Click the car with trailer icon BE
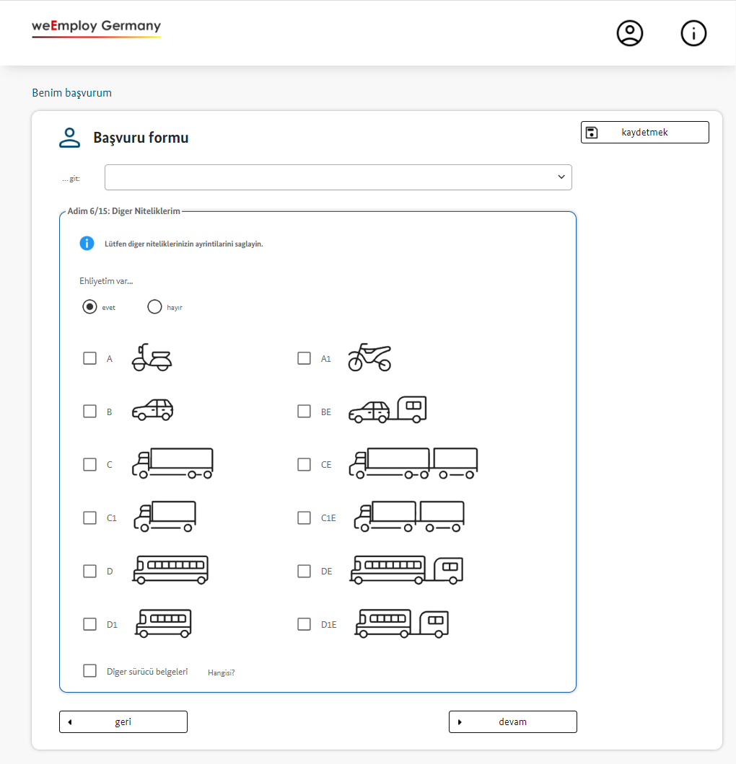This screenshot has height=764, width=736. pyautogui.click(x=387, y=410)
